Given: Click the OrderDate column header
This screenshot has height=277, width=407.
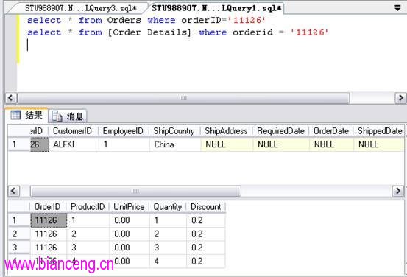Looking at the screenshot, I should click(331, 131).
